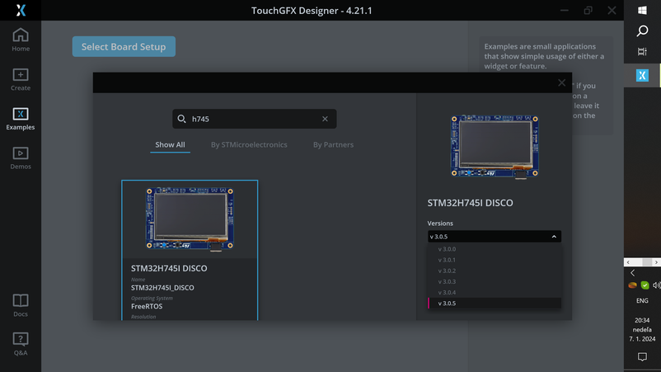The height and width of the screenshot is (372, 661).
Task: Select version v 3.0.4
Action: (494, 292)
